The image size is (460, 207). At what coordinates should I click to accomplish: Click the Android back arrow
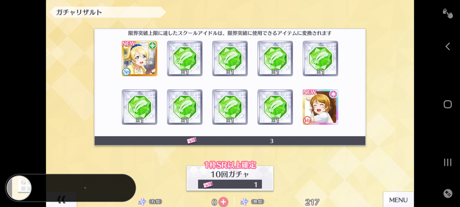click(x=448, y=46)
